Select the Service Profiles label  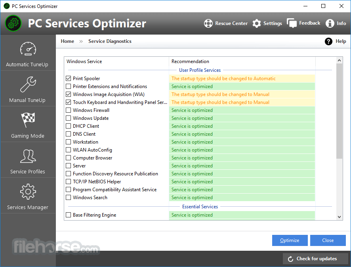pos(28,171)
